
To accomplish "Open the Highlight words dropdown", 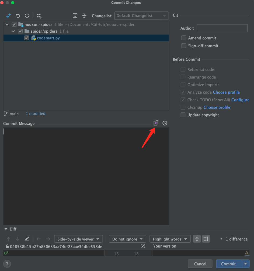I will (x=170, y=239).
